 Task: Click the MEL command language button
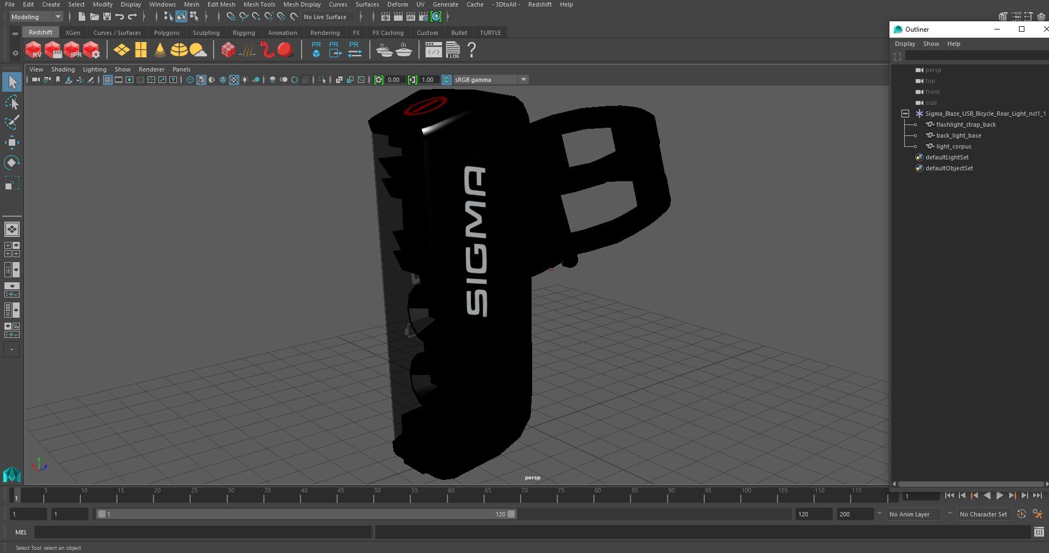(21, 532)
